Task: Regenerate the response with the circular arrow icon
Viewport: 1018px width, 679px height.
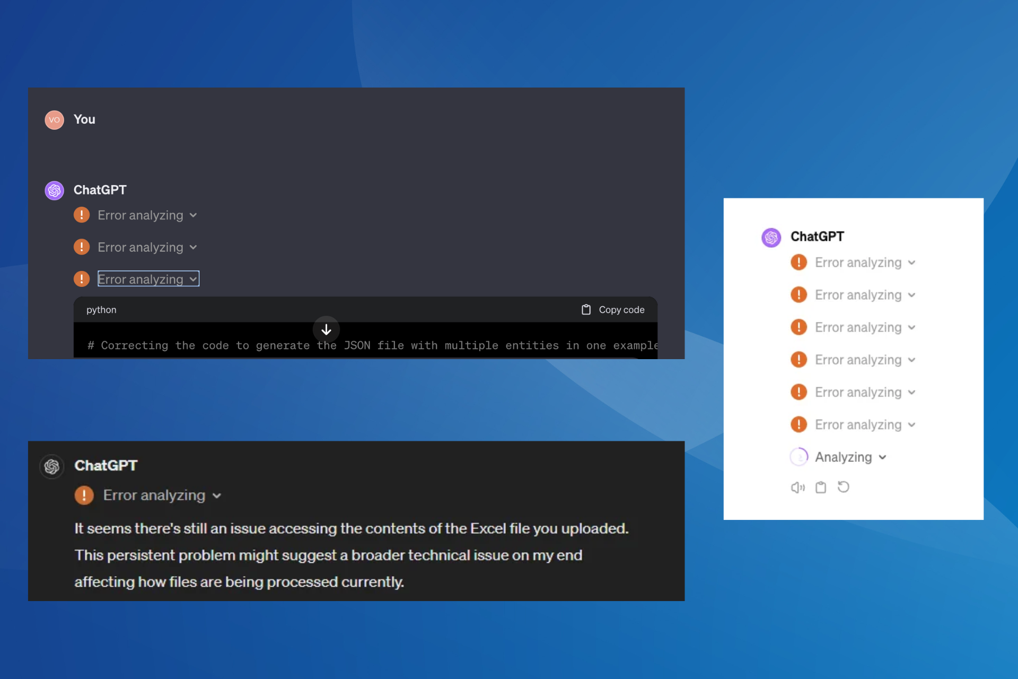Action: 844,487
